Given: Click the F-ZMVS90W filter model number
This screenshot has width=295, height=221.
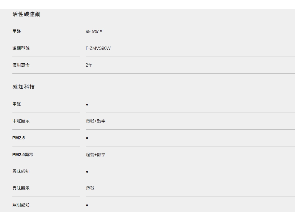Looking at the screenshot, I should click(x=98, y=48).
